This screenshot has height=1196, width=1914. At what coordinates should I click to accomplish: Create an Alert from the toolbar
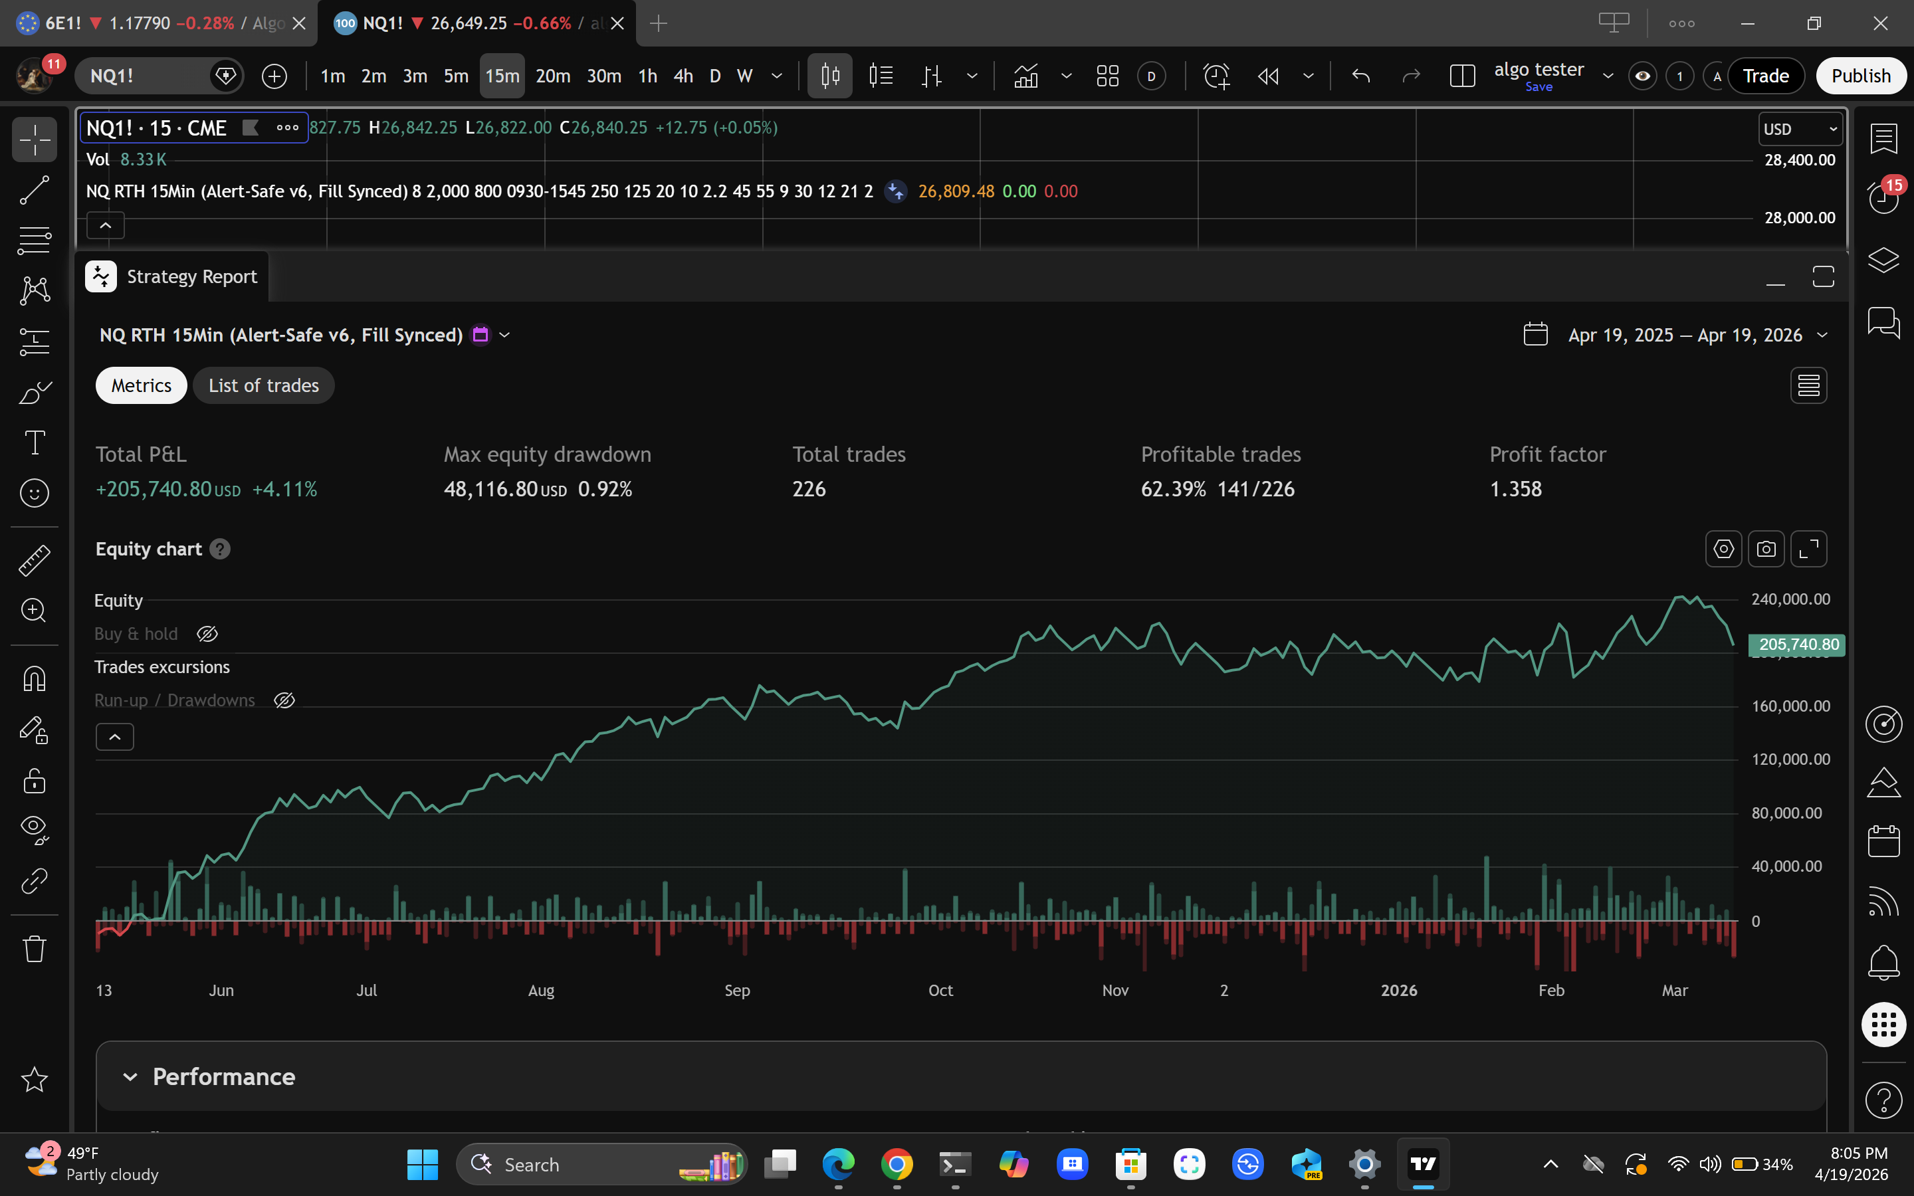tap(1216, 76)
